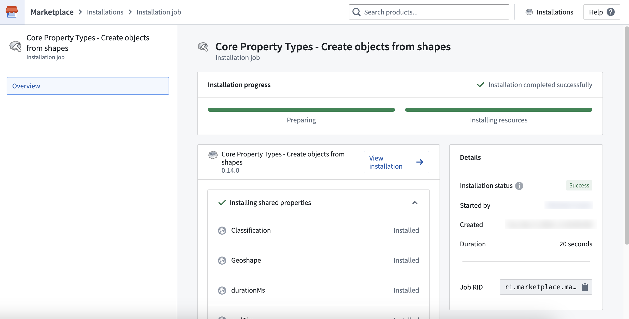The image size is (629, 319).
Task: Click the globe icon beside Classification
Action: 222,230
